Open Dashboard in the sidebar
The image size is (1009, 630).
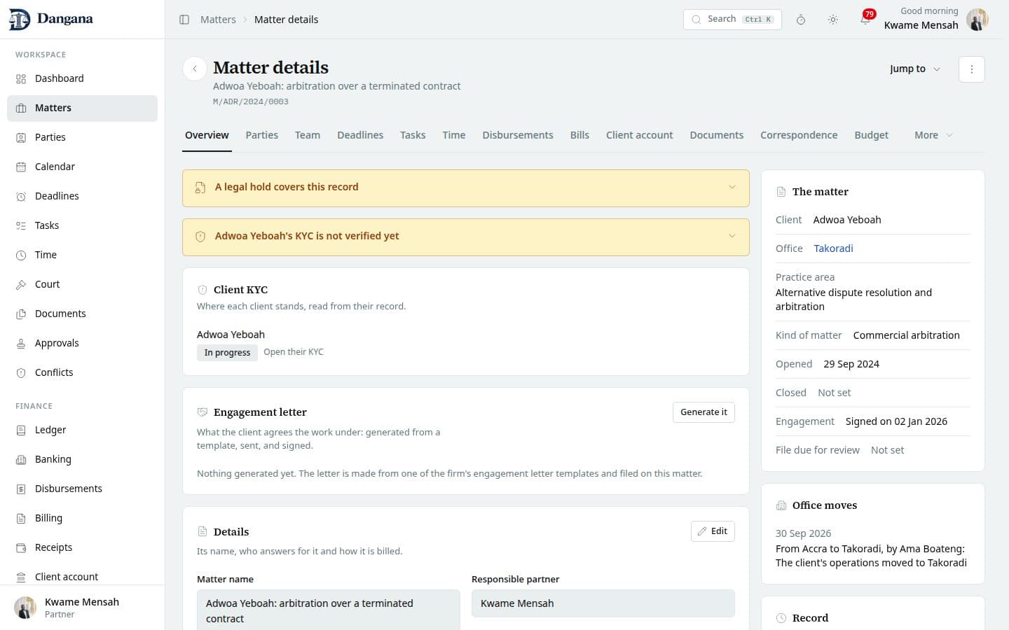(x=82, y=78)
